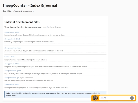Click the Laegna Number System Manual description
The image size is (138, 103).
click(x=26, y=60)
